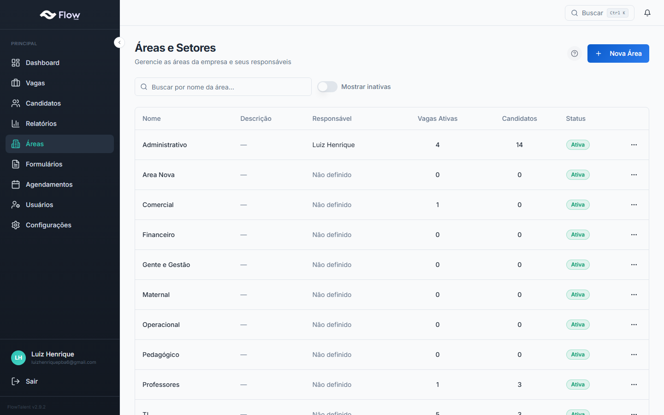This screenshot has width=664, height=415.
Task: Open Formulários from the sidebar menu
Action: [x=44, y=164]
